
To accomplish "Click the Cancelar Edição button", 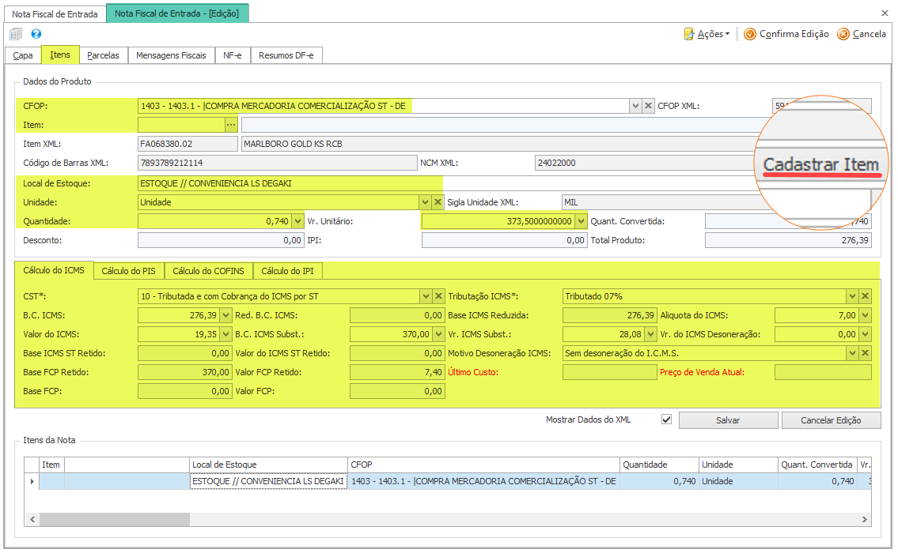I will [x=829, y=420].
